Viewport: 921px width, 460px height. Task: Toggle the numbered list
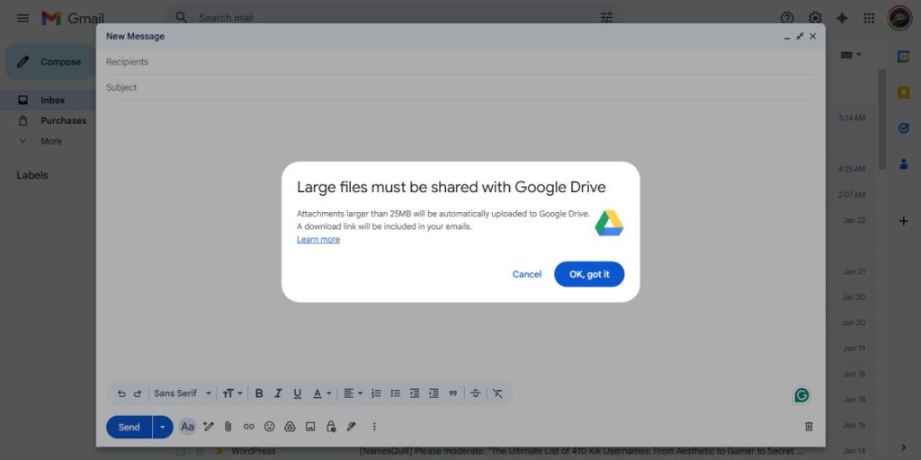pyautogui.click(x=377, y=394)
